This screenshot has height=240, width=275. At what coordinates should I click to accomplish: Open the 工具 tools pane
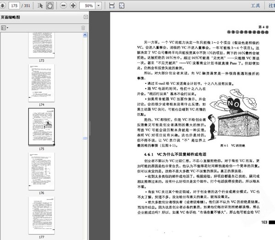[x=255, y=5]
